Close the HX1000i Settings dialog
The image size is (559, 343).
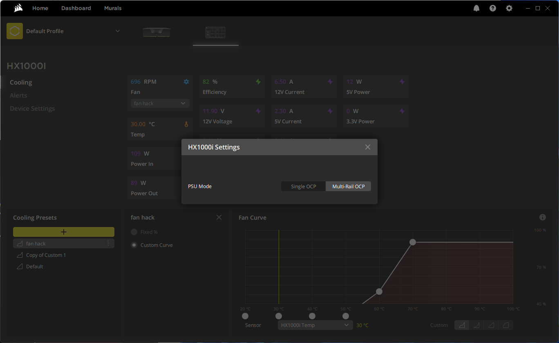click(x=368, y=147)
